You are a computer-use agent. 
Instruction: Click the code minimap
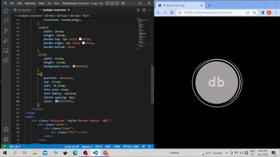point(143,33)
